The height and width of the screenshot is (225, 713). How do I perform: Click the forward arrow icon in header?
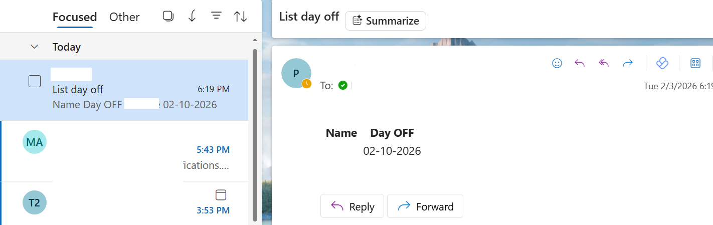pyautogui.click(x=627, y=63)
